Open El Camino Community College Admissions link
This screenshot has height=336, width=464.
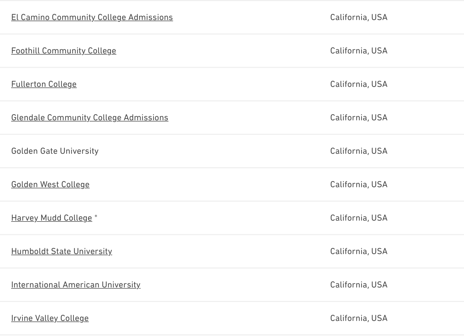click(x=92, y=17)
